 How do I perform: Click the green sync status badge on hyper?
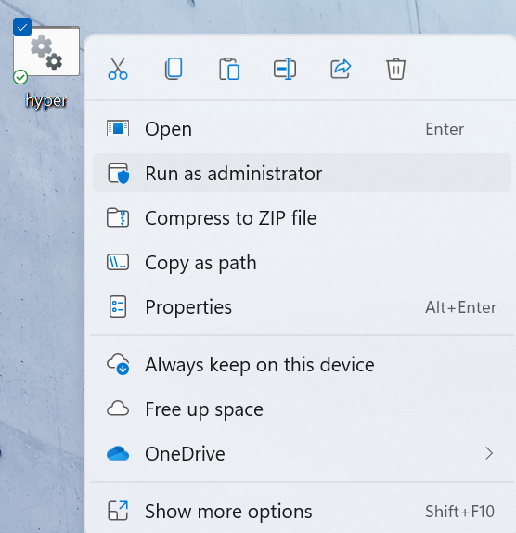(20, 77)
